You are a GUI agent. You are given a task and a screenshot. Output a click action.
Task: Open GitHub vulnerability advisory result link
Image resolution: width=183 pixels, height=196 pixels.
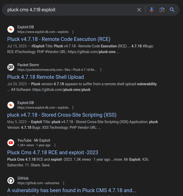pyautogui.click(x=72, y=190)
